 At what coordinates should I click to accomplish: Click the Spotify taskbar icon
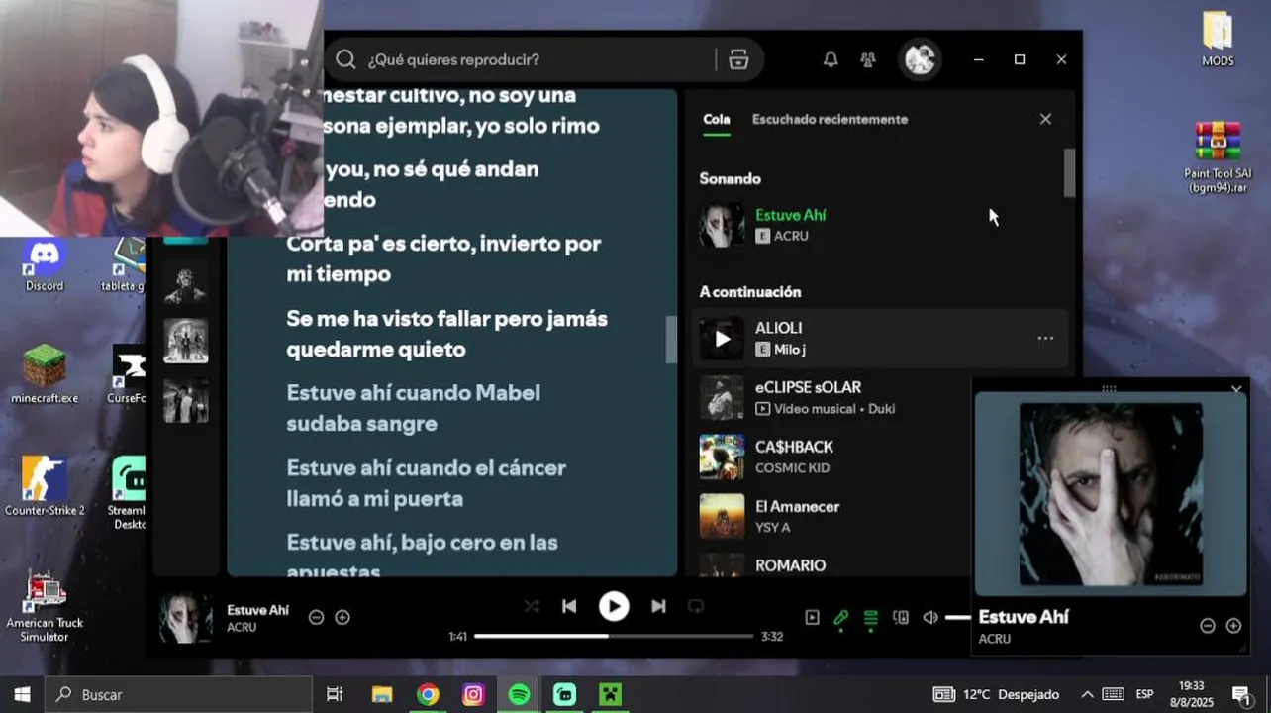click(x=519, y=694)
